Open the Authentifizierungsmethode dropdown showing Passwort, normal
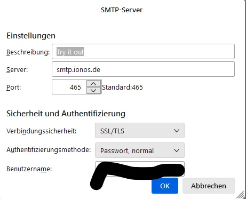246x199 pixels. click(140, 150)
